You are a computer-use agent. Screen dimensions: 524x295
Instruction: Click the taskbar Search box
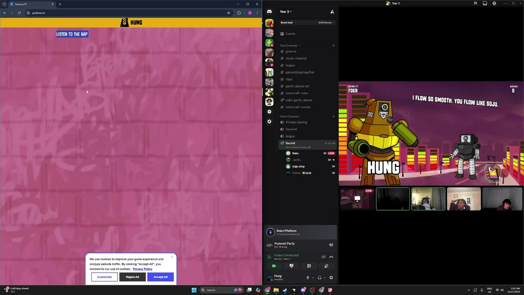coord(221,290)
